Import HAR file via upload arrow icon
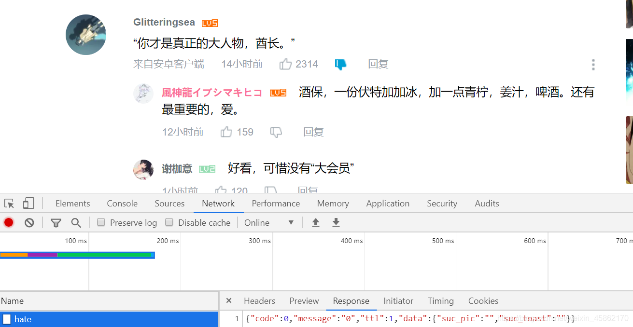Viewport: 633px width, 327px height. click(x=315, y=222)
